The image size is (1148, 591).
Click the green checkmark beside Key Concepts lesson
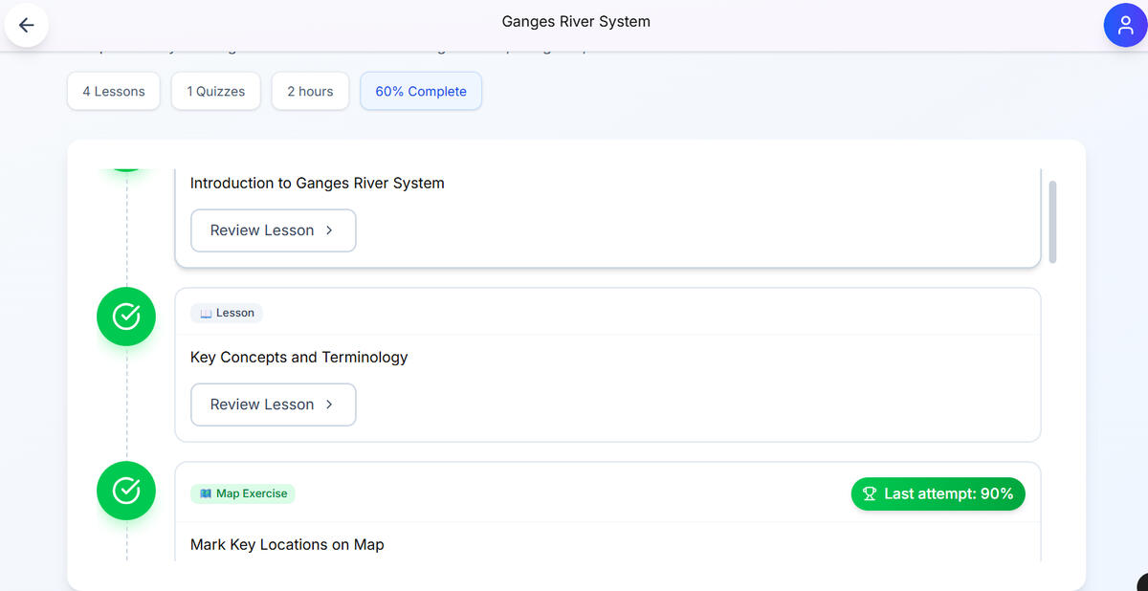tap(125, 317)
